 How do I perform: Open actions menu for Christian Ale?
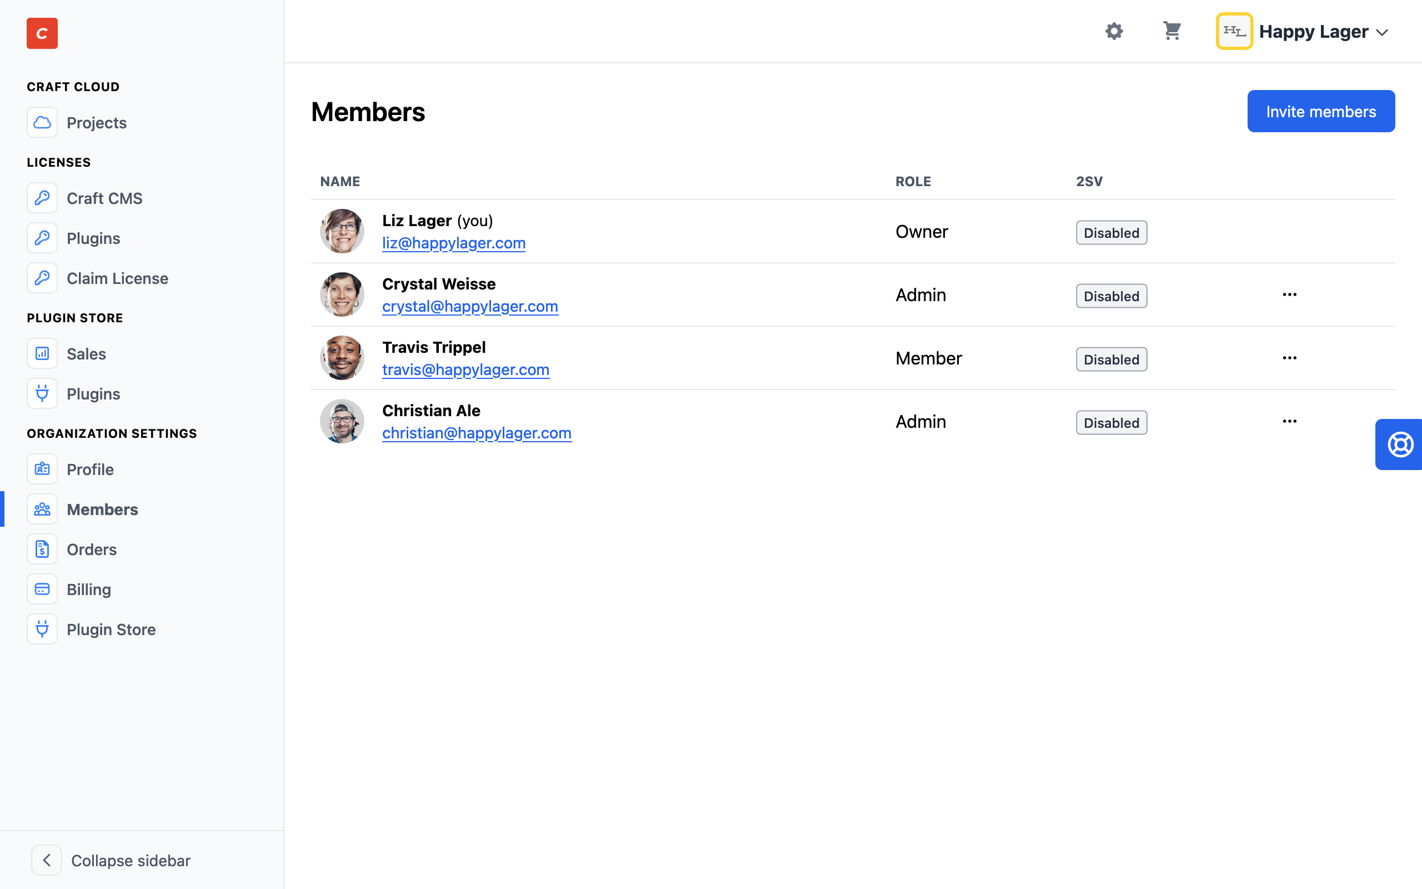(x=1289, y=421)
